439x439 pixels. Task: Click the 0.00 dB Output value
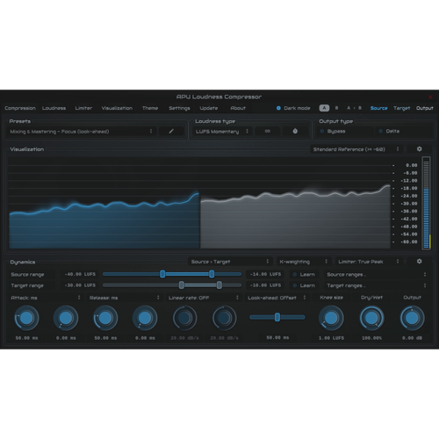click(x=412, y=338)
